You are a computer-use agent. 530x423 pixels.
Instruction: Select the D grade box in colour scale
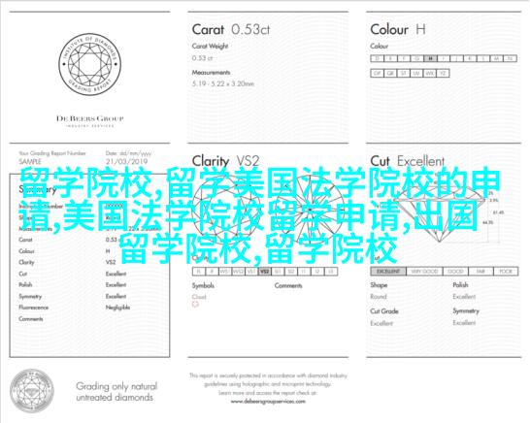point(378,58)
